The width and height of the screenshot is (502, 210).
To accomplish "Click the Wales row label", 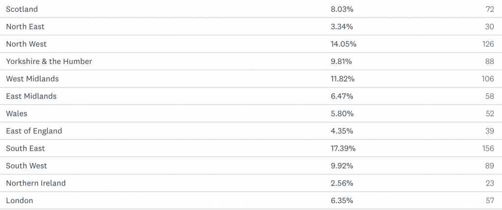I will 17,113.
